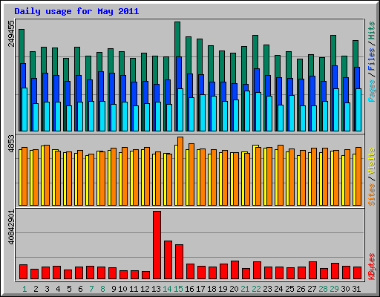Viewport: 380px width, 297px height.
Task: Click the red KBytes bar for day 14
Action: click(x=168, y=260)
